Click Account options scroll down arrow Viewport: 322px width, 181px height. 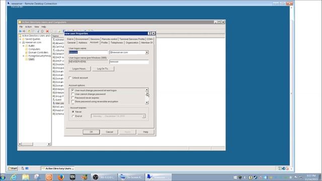click(x=146, y=103)
